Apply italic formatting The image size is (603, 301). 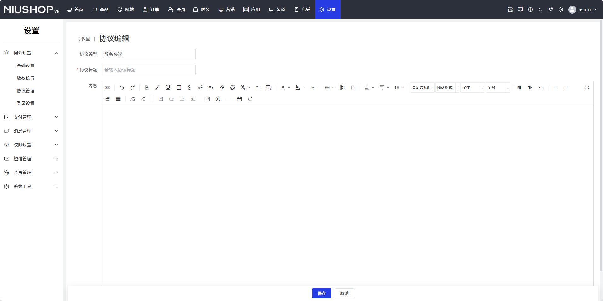click(157, 88)
